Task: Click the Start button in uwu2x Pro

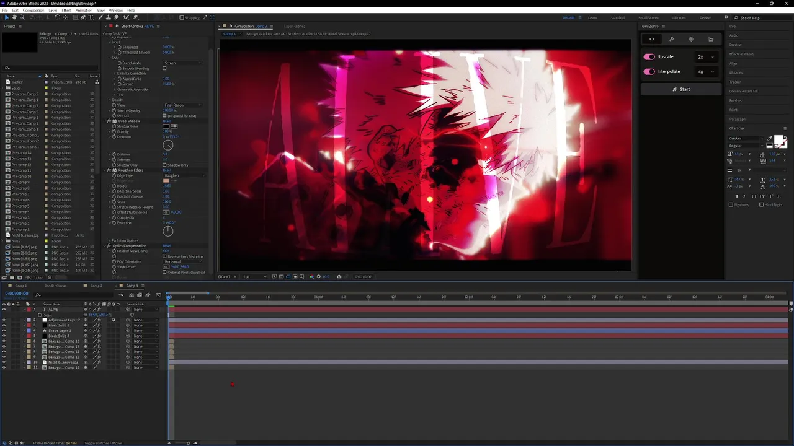Action: 681,89
